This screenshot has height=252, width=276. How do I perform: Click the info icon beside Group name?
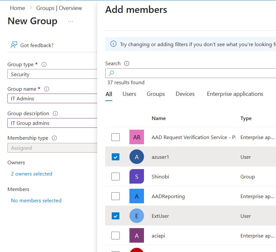46,89
